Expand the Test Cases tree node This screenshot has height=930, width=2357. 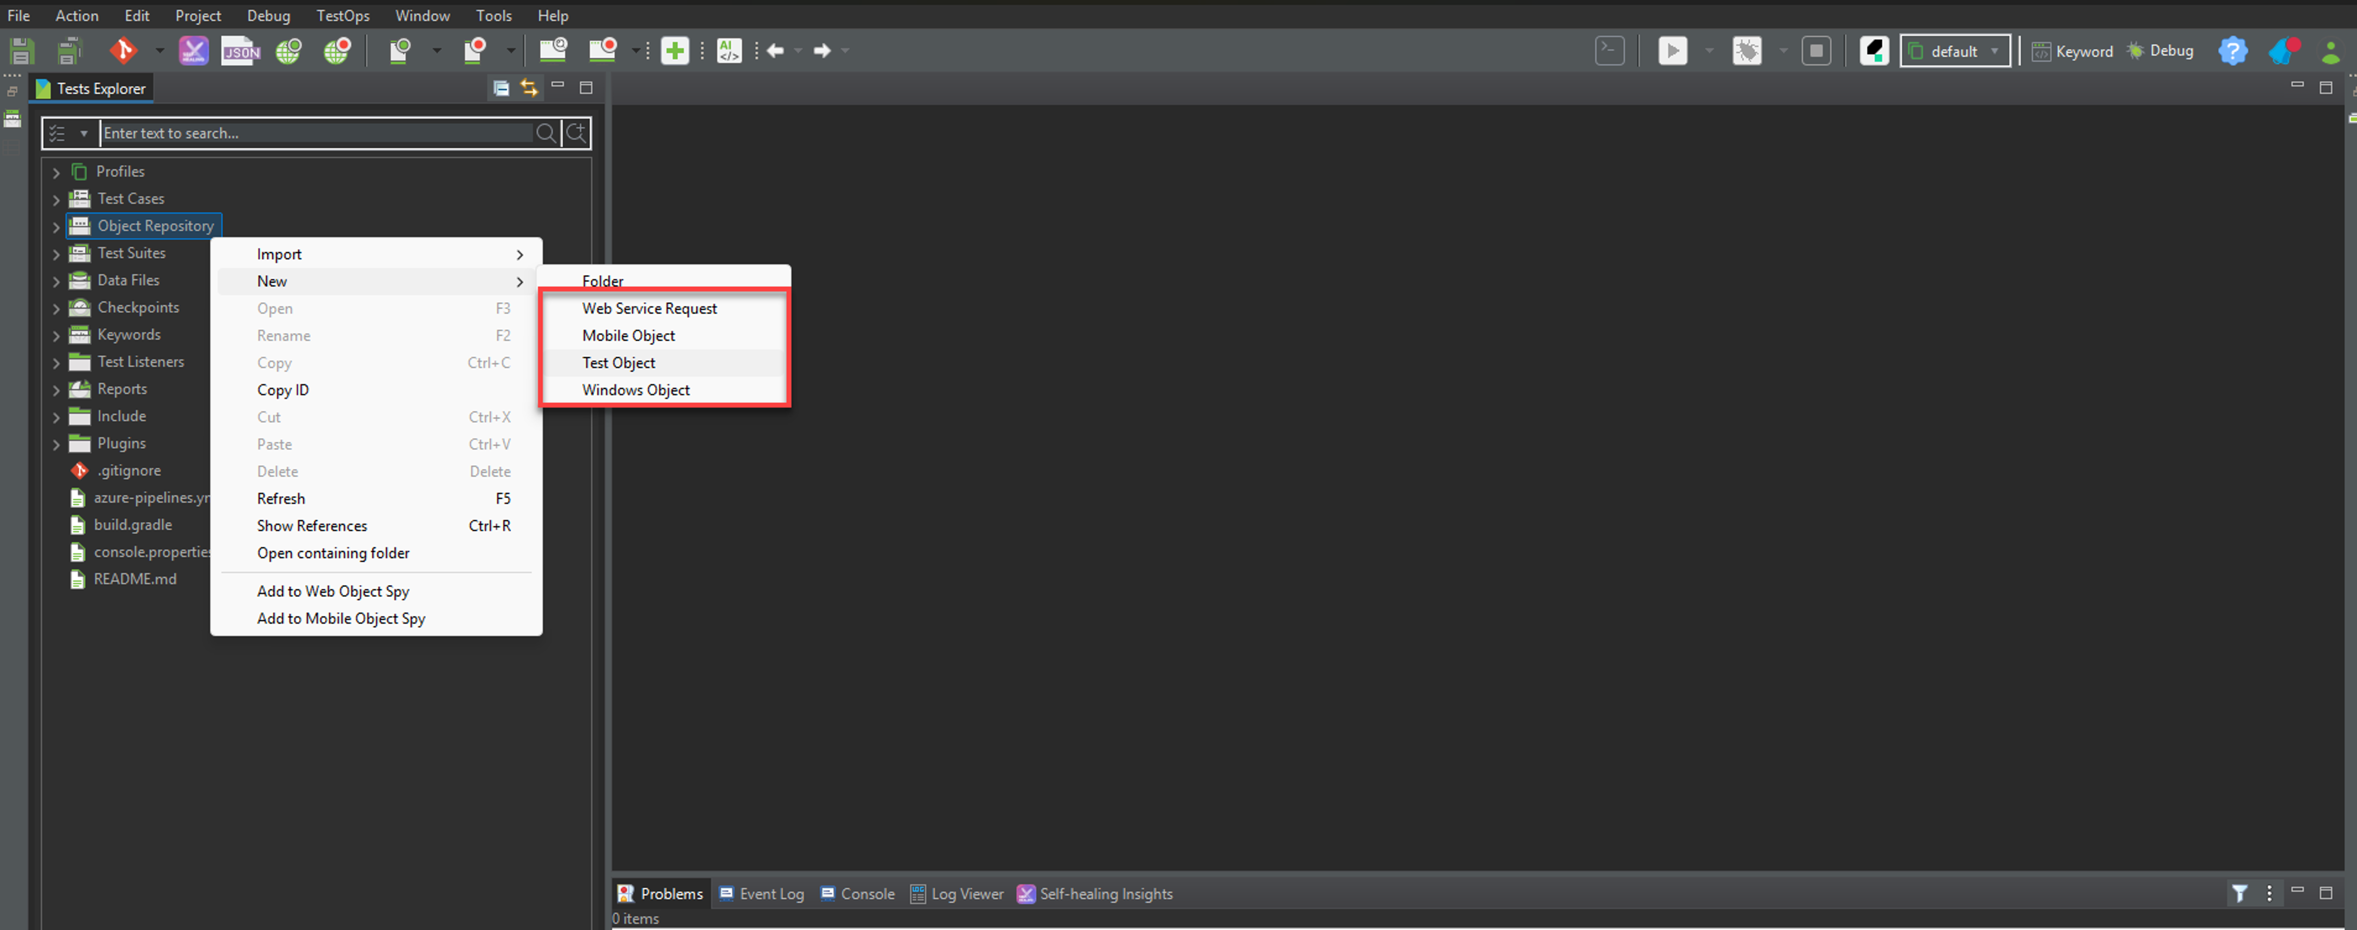point(56,199)
